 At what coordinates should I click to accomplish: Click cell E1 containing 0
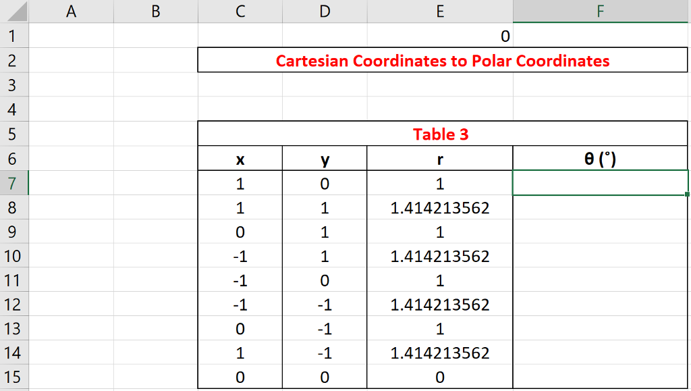tap(440, 36)
